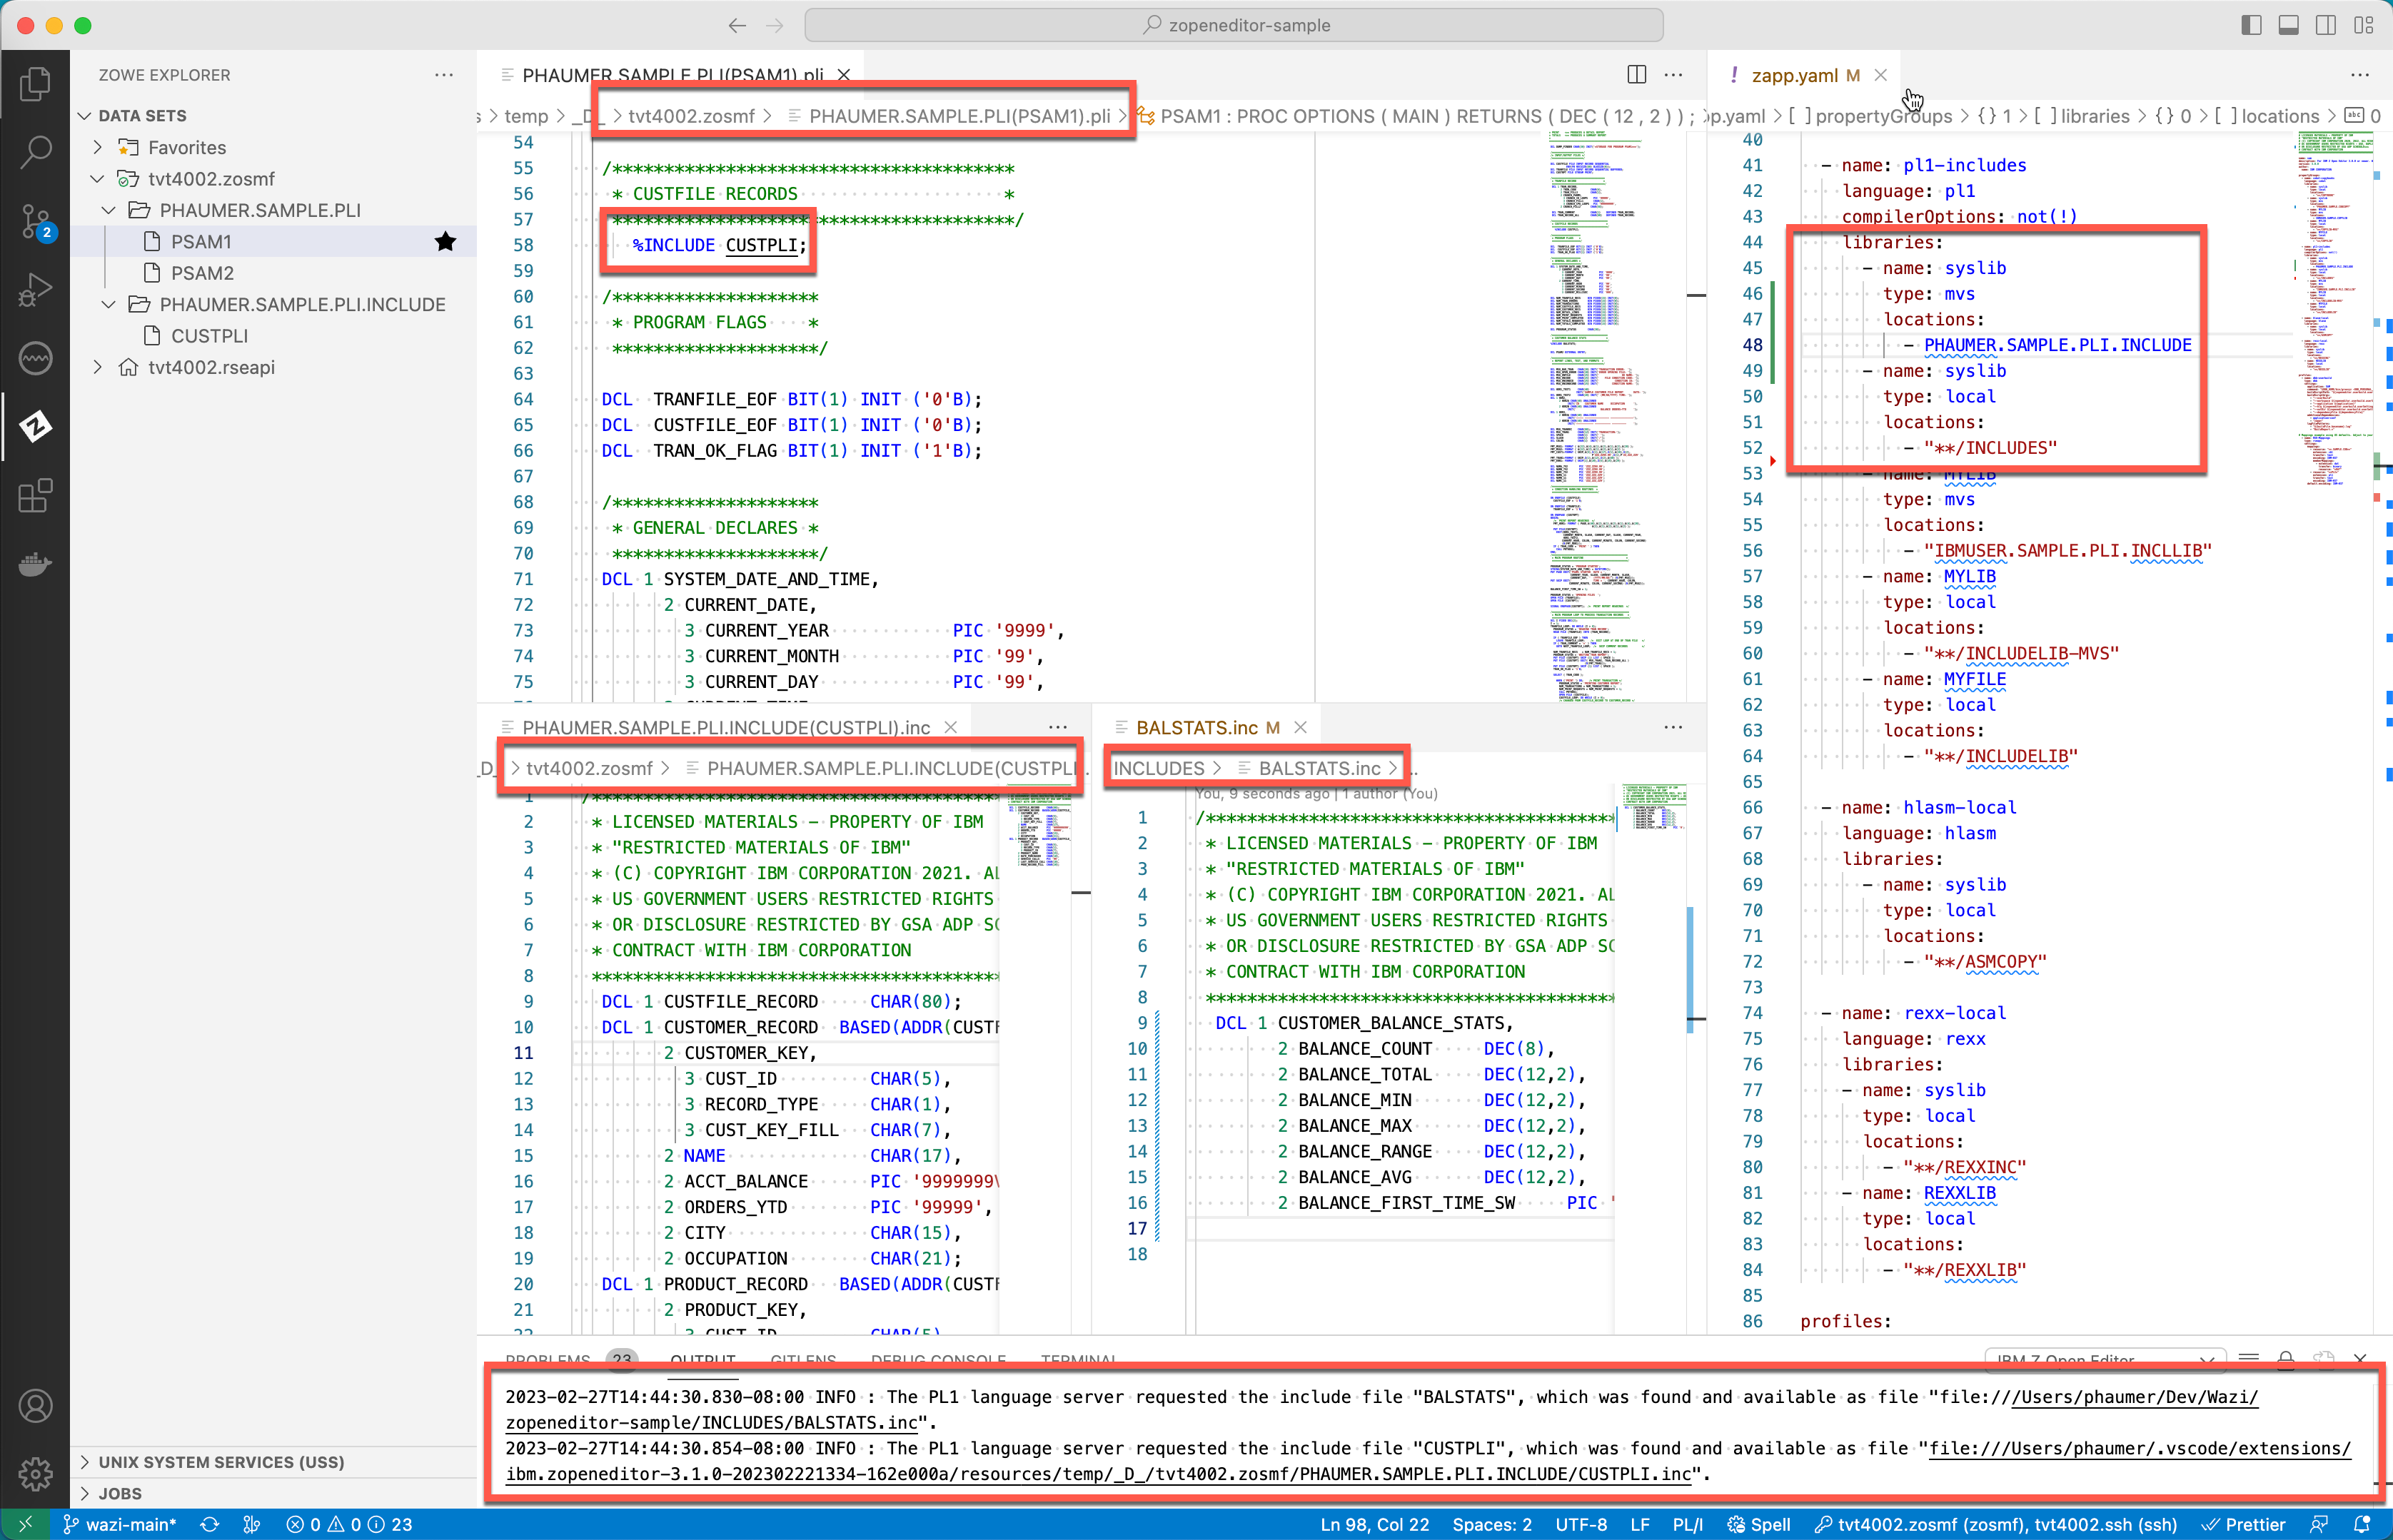The width and height of the screenshot is (2393, 1540).
Task: Toggle the primary sidebar visibility
Action: pyautogui.click(x=2252, y=25)
